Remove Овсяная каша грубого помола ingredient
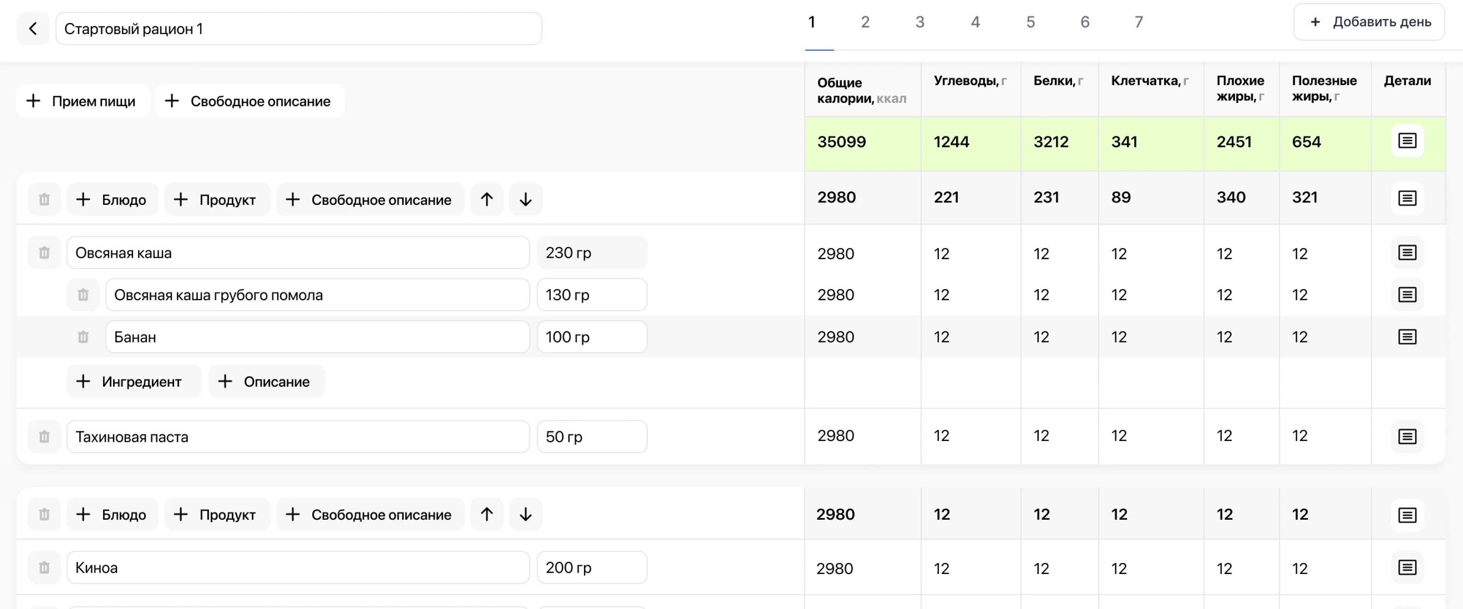Image resolution: width=1463 pixels, height=609 pixels. pyautogui.click(x=83, y=295)
